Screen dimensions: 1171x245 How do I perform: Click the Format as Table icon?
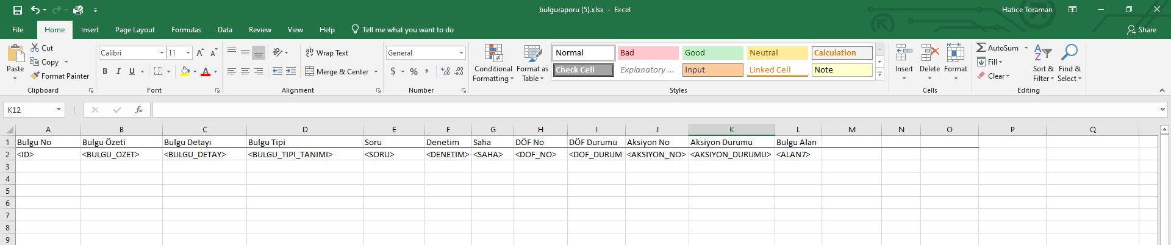click(x=532, y=54)
